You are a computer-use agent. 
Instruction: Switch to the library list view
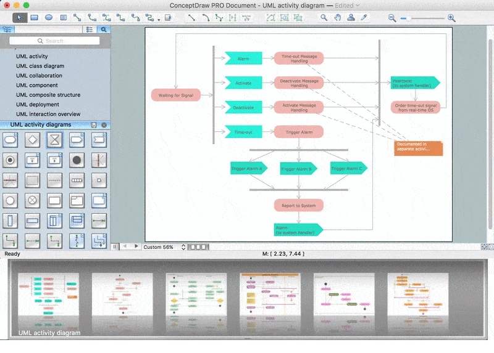[x=90, y=29]
